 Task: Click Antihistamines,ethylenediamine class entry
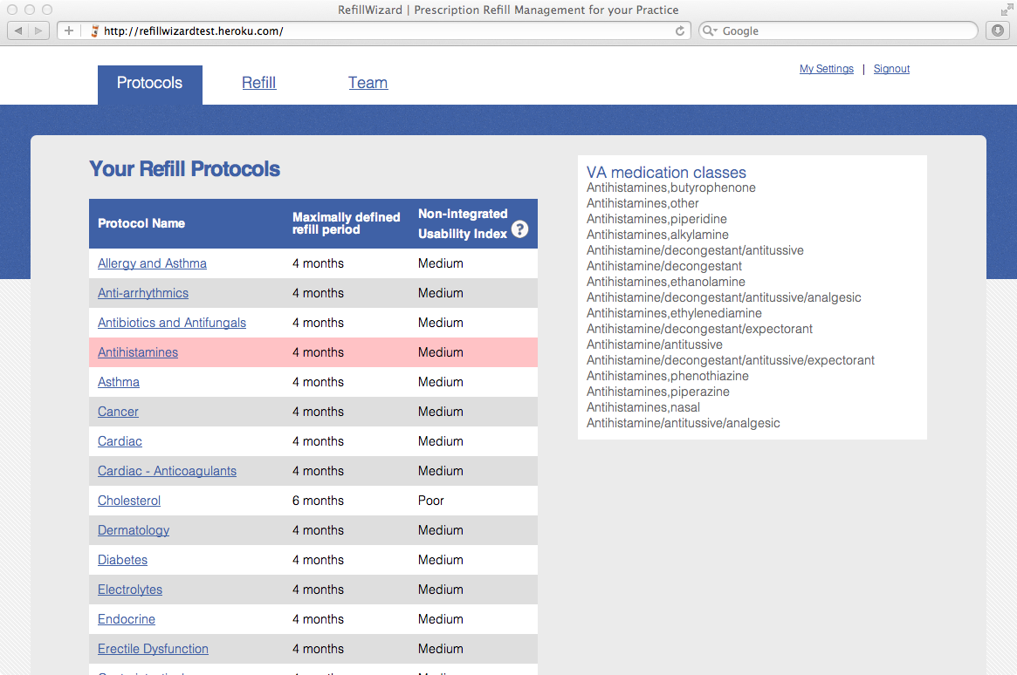675,314
